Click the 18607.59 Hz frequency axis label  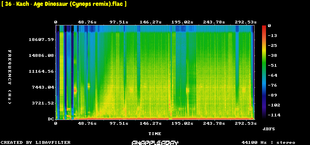[x=41, y=39]
